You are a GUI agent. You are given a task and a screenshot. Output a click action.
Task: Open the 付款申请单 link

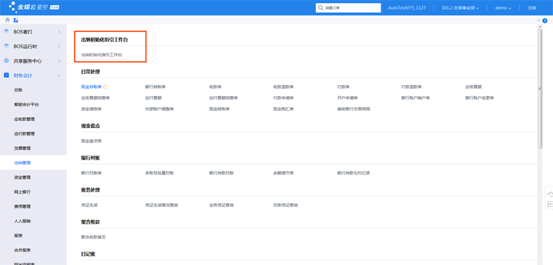pyautogui.click(x=284, y=98)
